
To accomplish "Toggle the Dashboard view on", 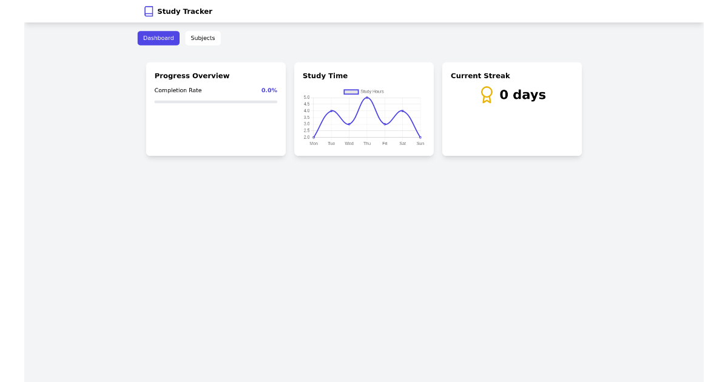I will click(x=158, y=38).
